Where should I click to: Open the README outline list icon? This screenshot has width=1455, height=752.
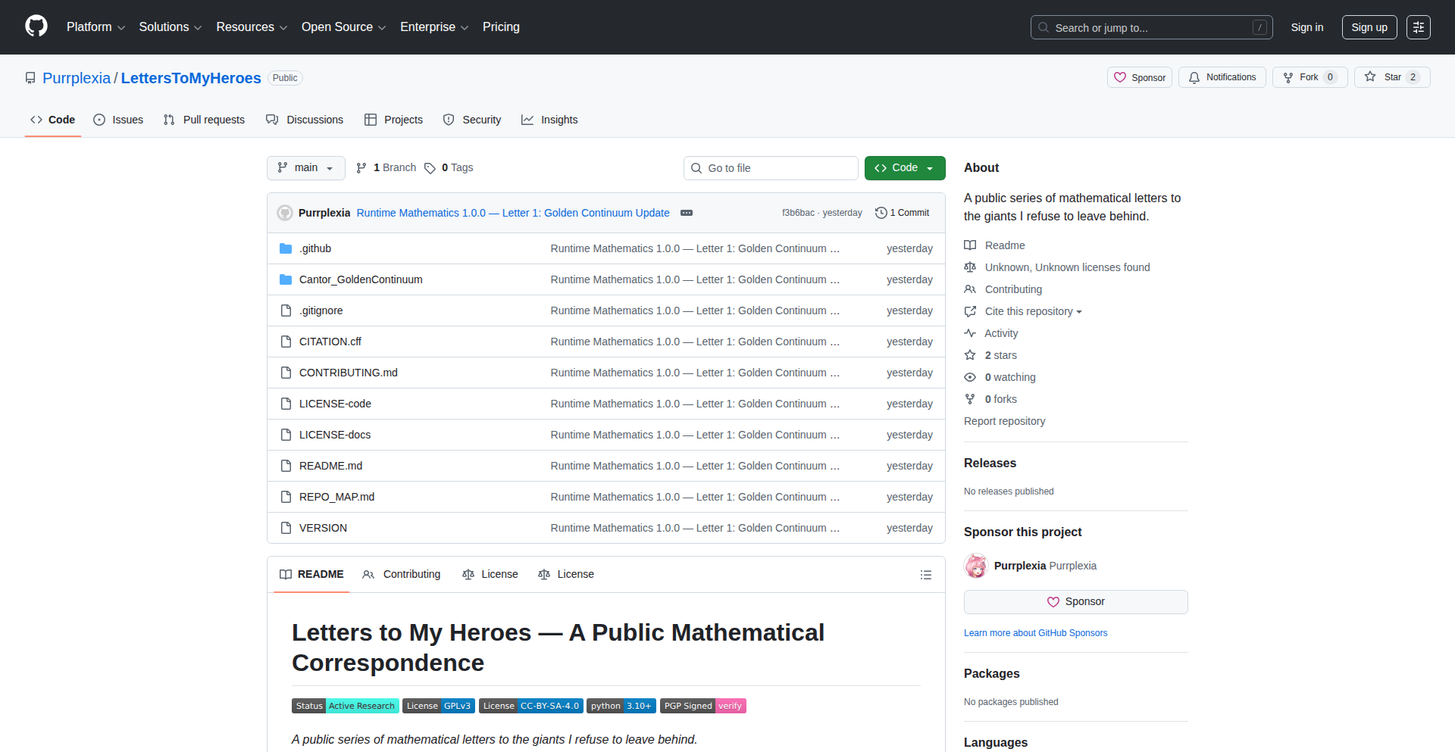925,575
